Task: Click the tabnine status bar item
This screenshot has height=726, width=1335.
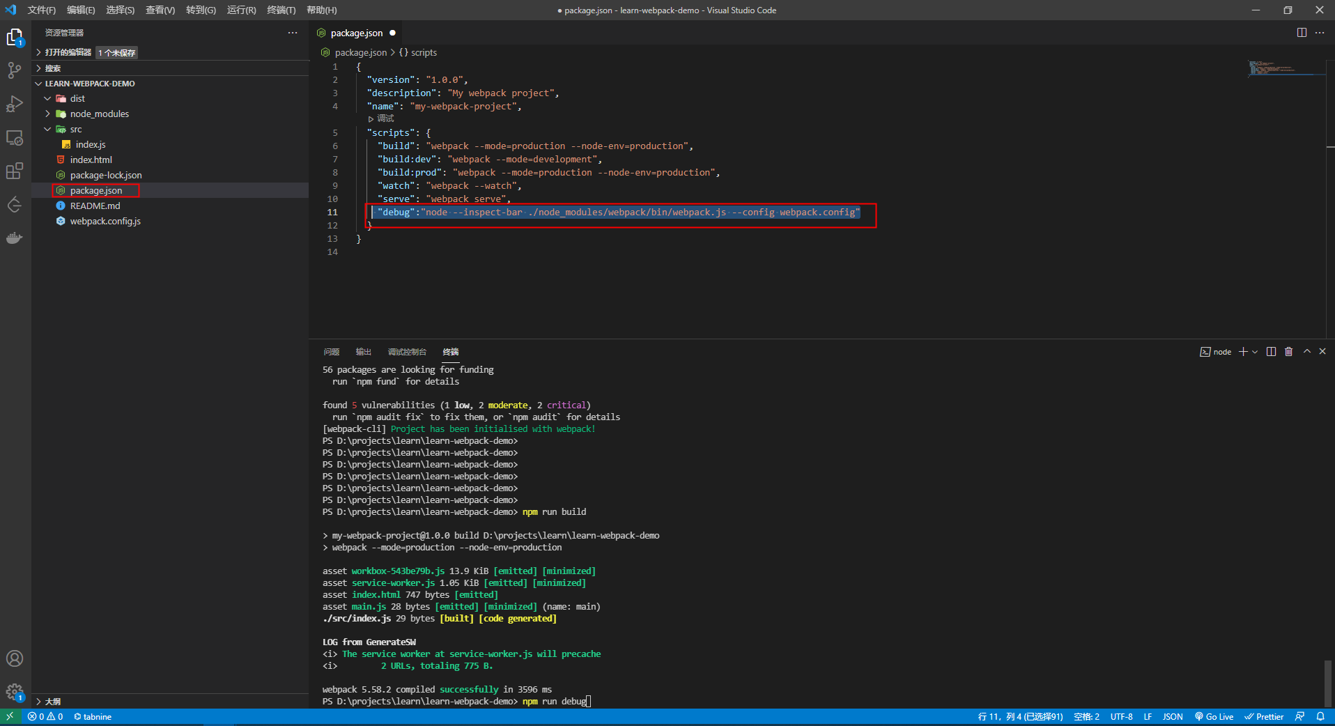Action: pyautogui.click(x=93, y=716)
